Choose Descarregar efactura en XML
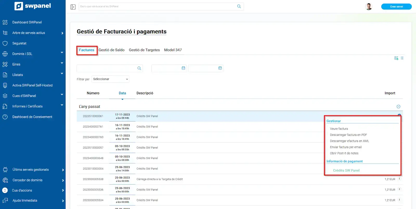 pyautogui.click(x=349, y=141)
